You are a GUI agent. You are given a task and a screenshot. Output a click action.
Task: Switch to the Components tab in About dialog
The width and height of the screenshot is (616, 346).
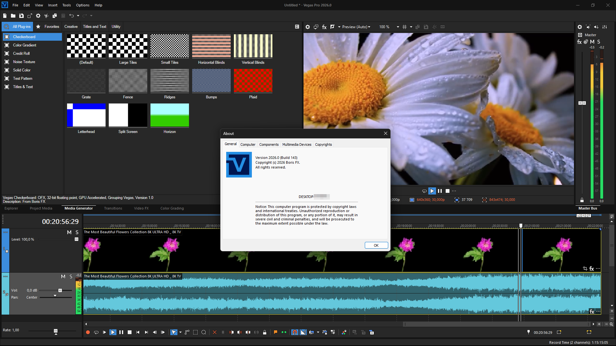pos(269,144)
